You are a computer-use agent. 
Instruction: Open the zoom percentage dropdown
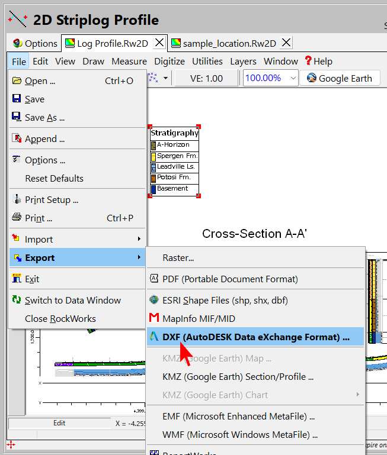point(293,78)
